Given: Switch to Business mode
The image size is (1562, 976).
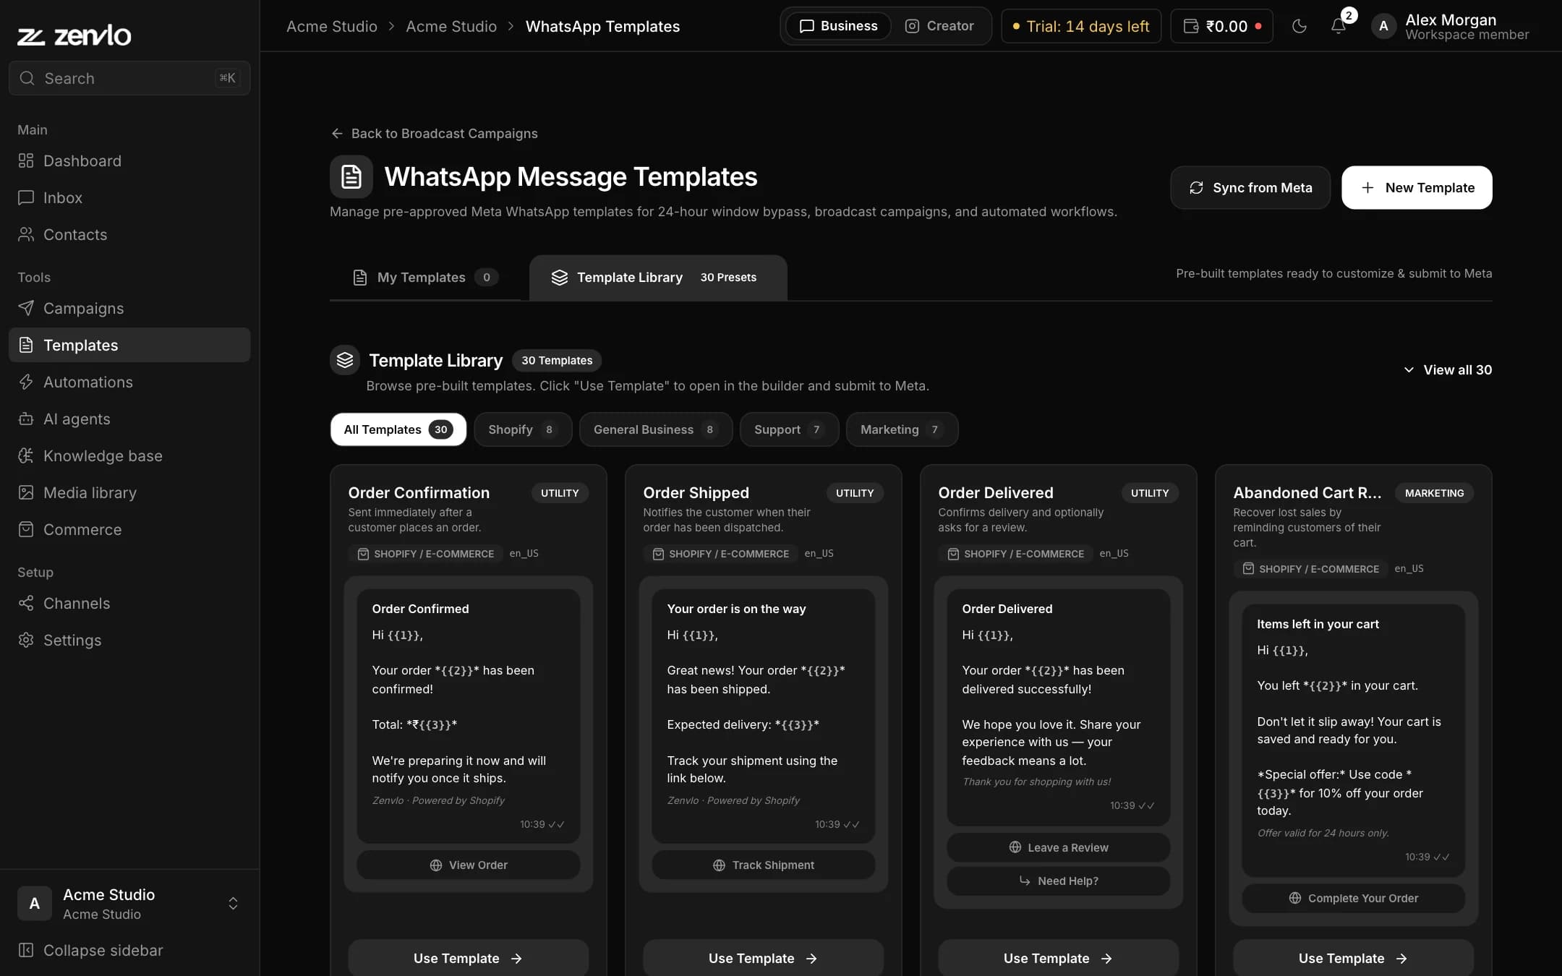Looking at the screenshot, I should tap(839, 26).
